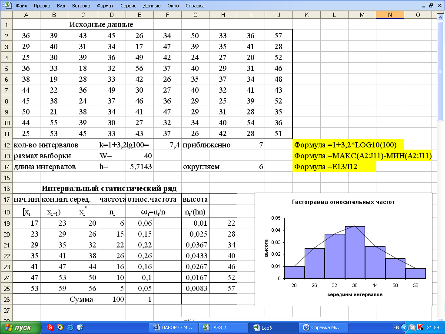Click the EN language indicator
445x334 pixels.
396,327
